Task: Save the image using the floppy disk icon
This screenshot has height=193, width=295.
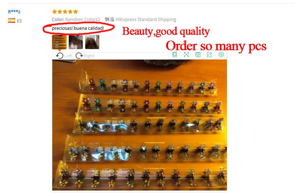Action: pyautogui.click(x=198, y=55)
